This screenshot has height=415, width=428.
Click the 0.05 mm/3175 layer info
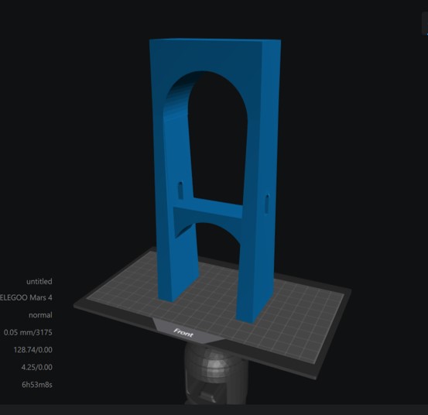click(x=28, y=333)
